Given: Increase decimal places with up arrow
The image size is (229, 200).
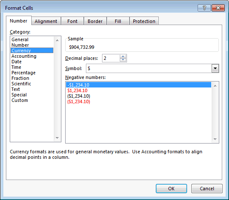Looking at the screenshot, I should click(123, 56).
